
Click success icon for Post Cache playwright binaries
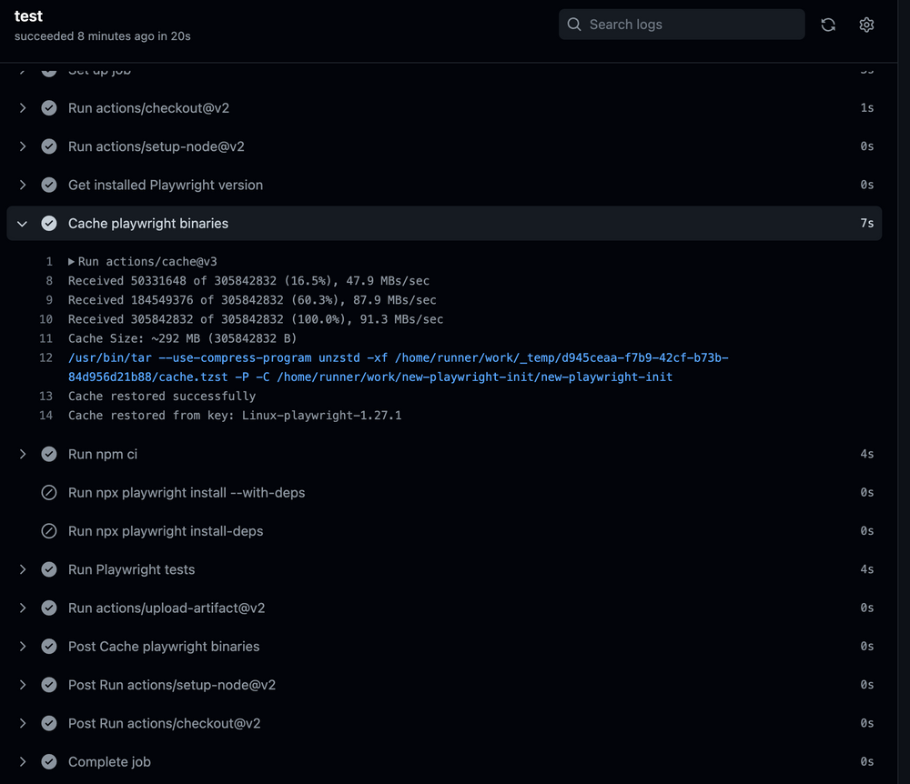49,646
